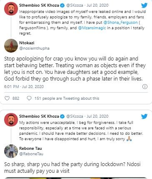Click the 6:01 PM · Jul 20, 2020 timestamp
Image resolution: width=152 pixels, height=179 pixels.
[x=24, y=87]
